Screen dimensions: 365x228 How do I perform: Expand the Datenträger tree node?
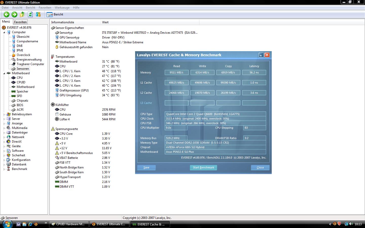[x=4, y=133]
